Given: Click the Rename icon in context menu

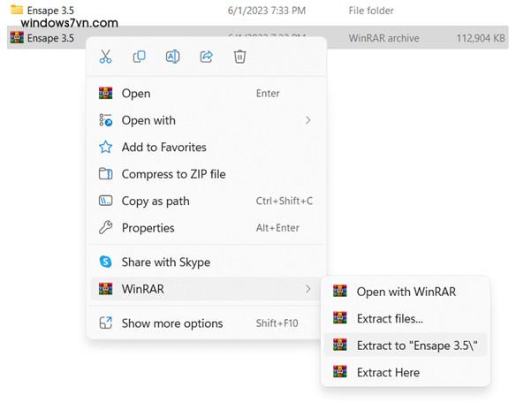Looking at the screenshot, I should [x=172, y=57].
